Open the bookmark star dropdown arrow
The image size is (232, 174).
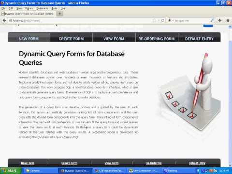[159, 20]
